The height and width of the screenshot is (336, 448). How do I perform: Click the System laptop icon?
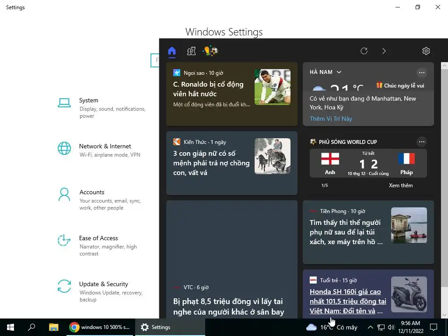64,103
